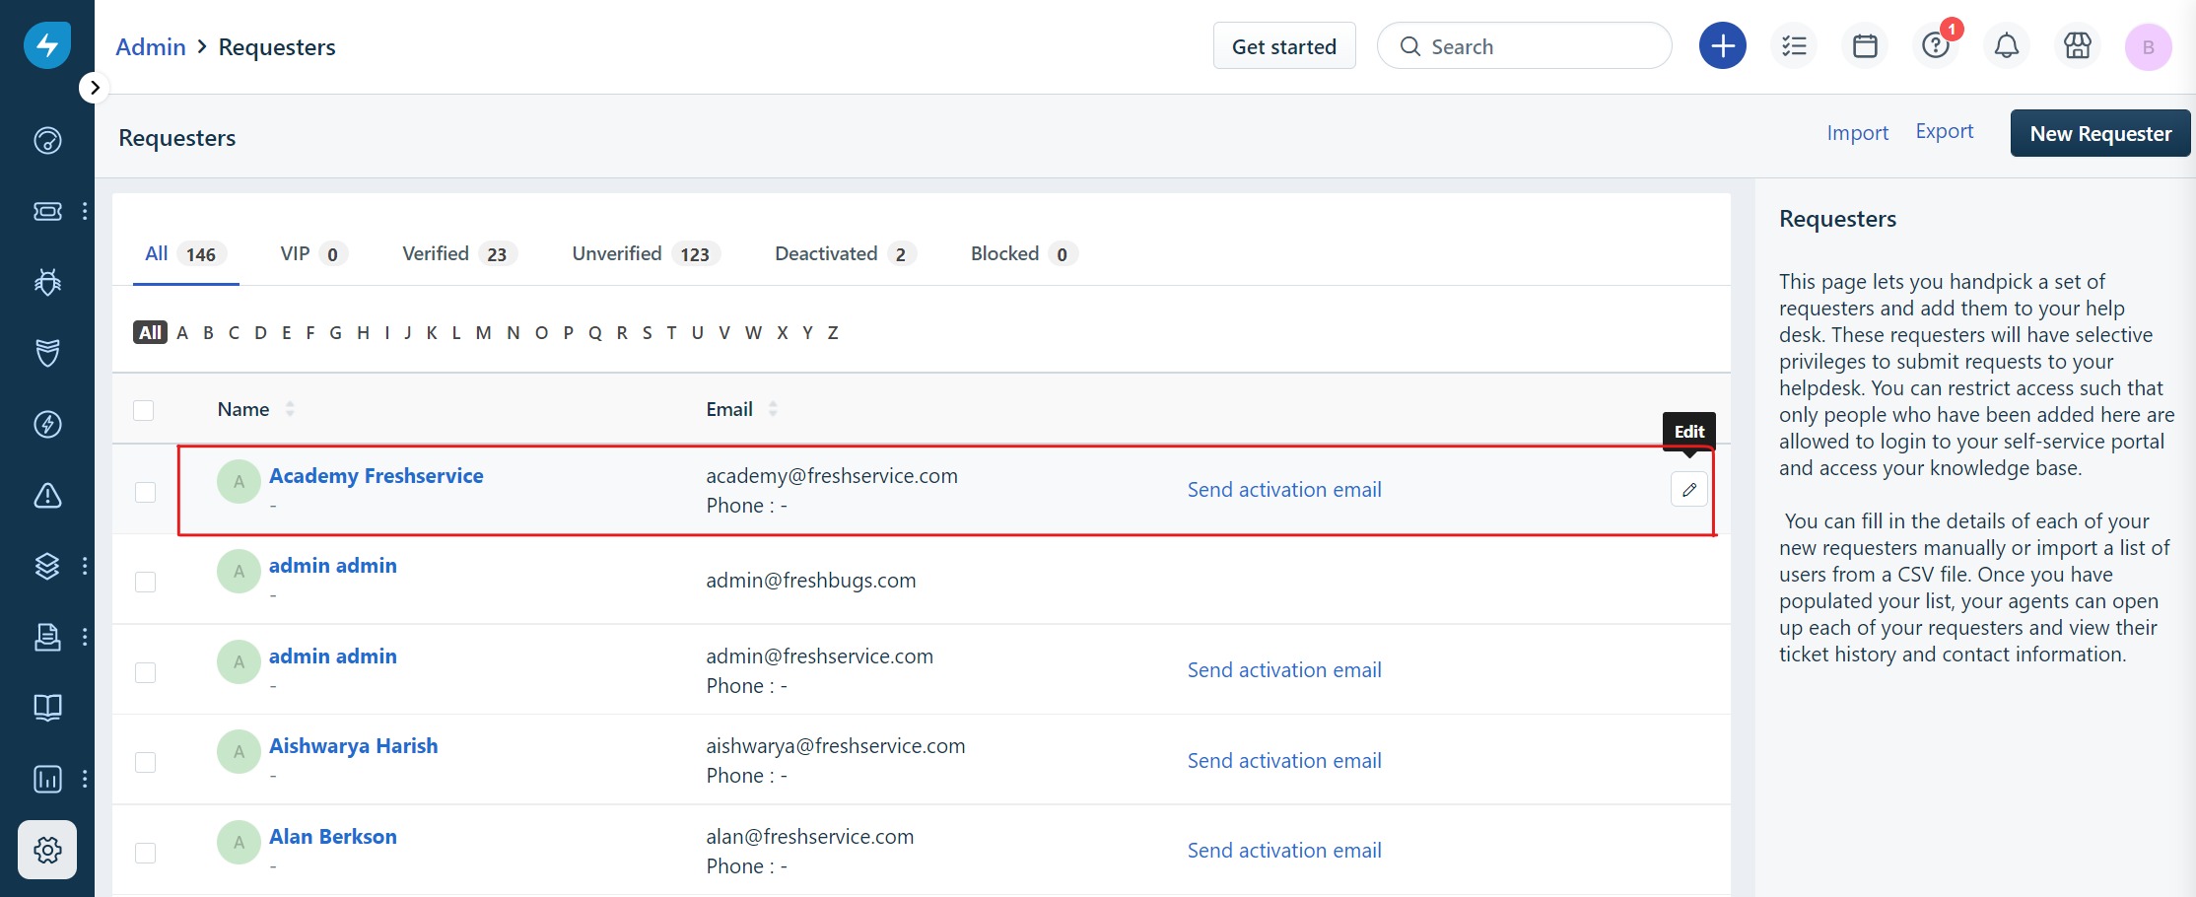Select the All alphabet filter
Screen dimensions: 2196x897
pyautogui.click(x=150, y=332)
